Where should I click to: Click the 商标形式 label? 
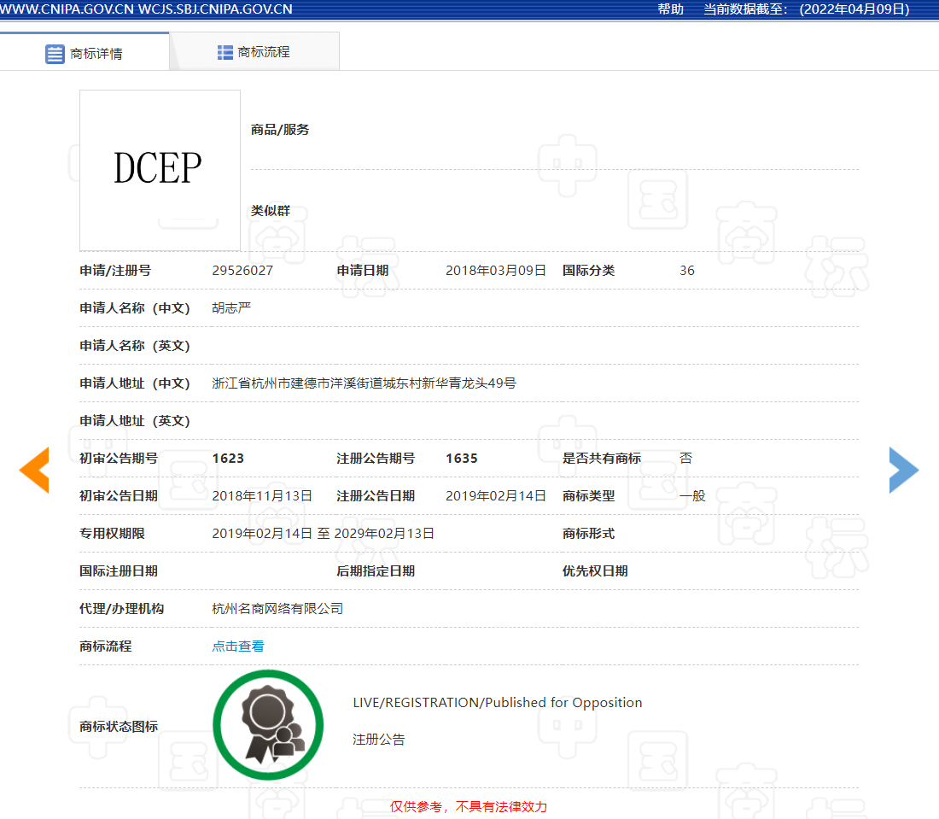point(589,534)
